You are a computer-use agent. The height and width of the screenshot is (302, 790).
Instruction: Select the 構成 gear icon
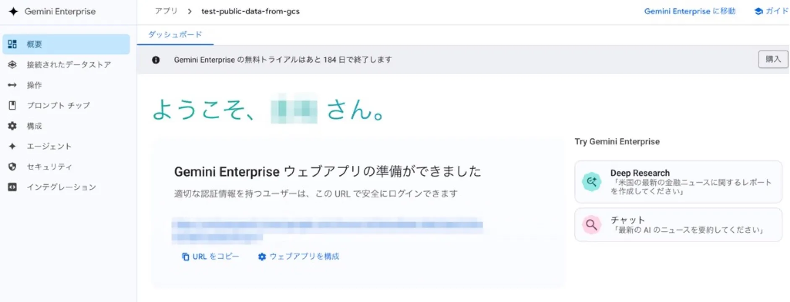tap(13, 125)
